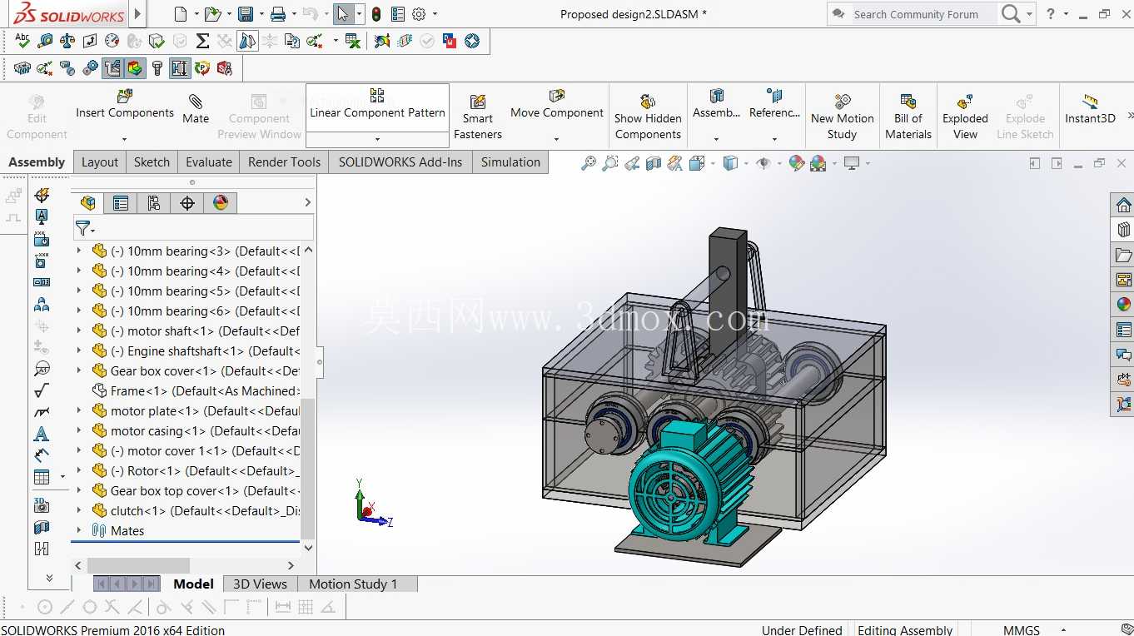Screen dimensions: 1134x636
Task: Open the SOLIDWORKS Add-Ins tab
Action: tap(400, 162)
